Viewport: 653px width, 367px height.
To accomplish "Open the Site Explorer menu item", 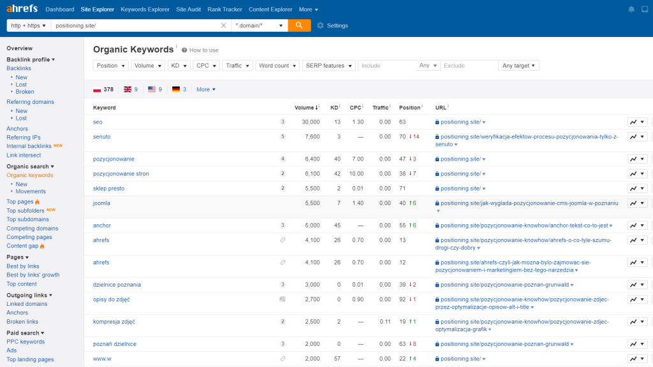I will pos(97,9).
